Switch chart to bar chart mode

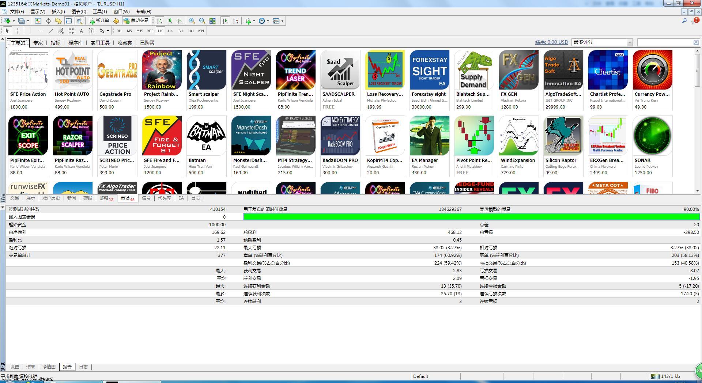[x=159, y=21]
